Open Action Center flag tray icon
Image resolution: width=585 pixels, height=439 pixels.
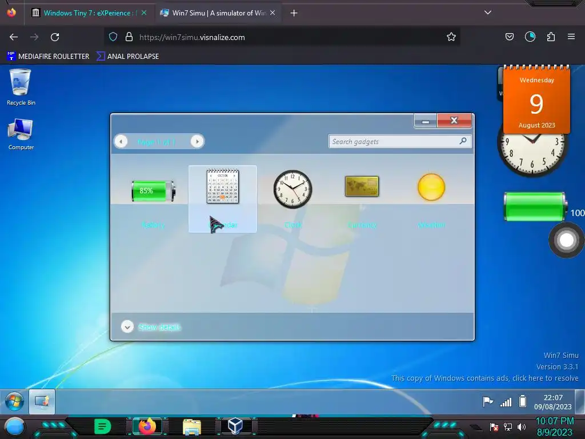[488, 402]
